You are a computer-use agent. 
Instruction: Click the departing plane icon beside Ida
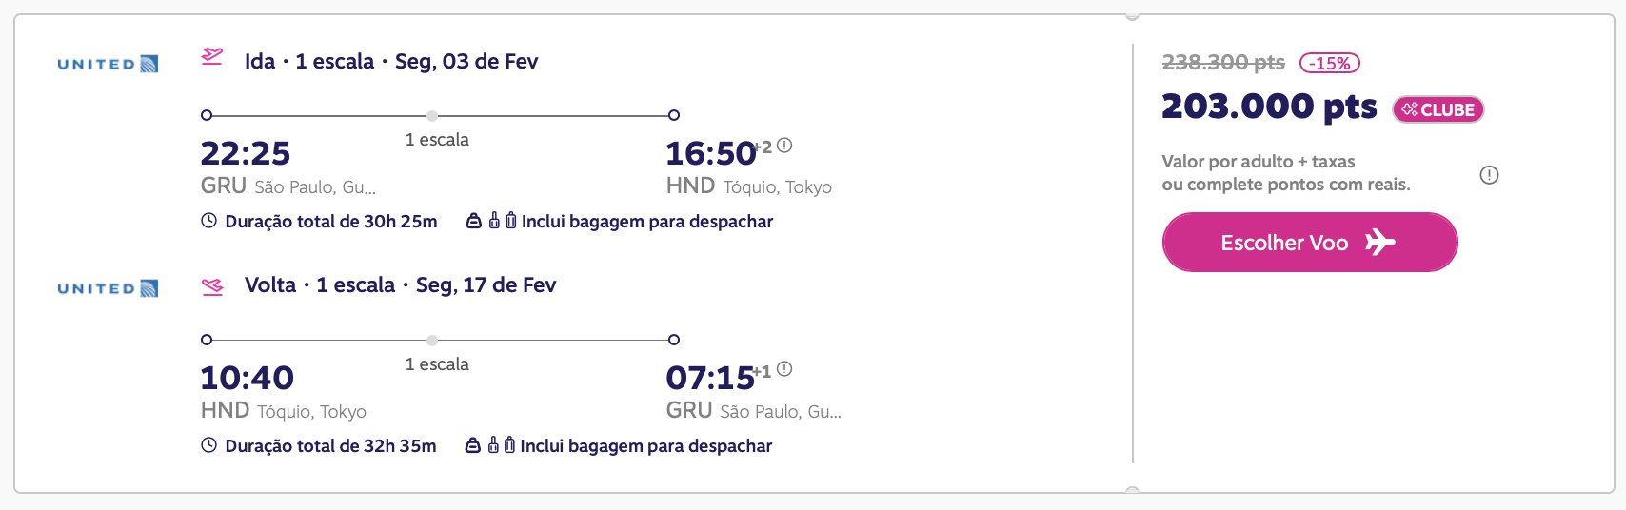(212, 57)
